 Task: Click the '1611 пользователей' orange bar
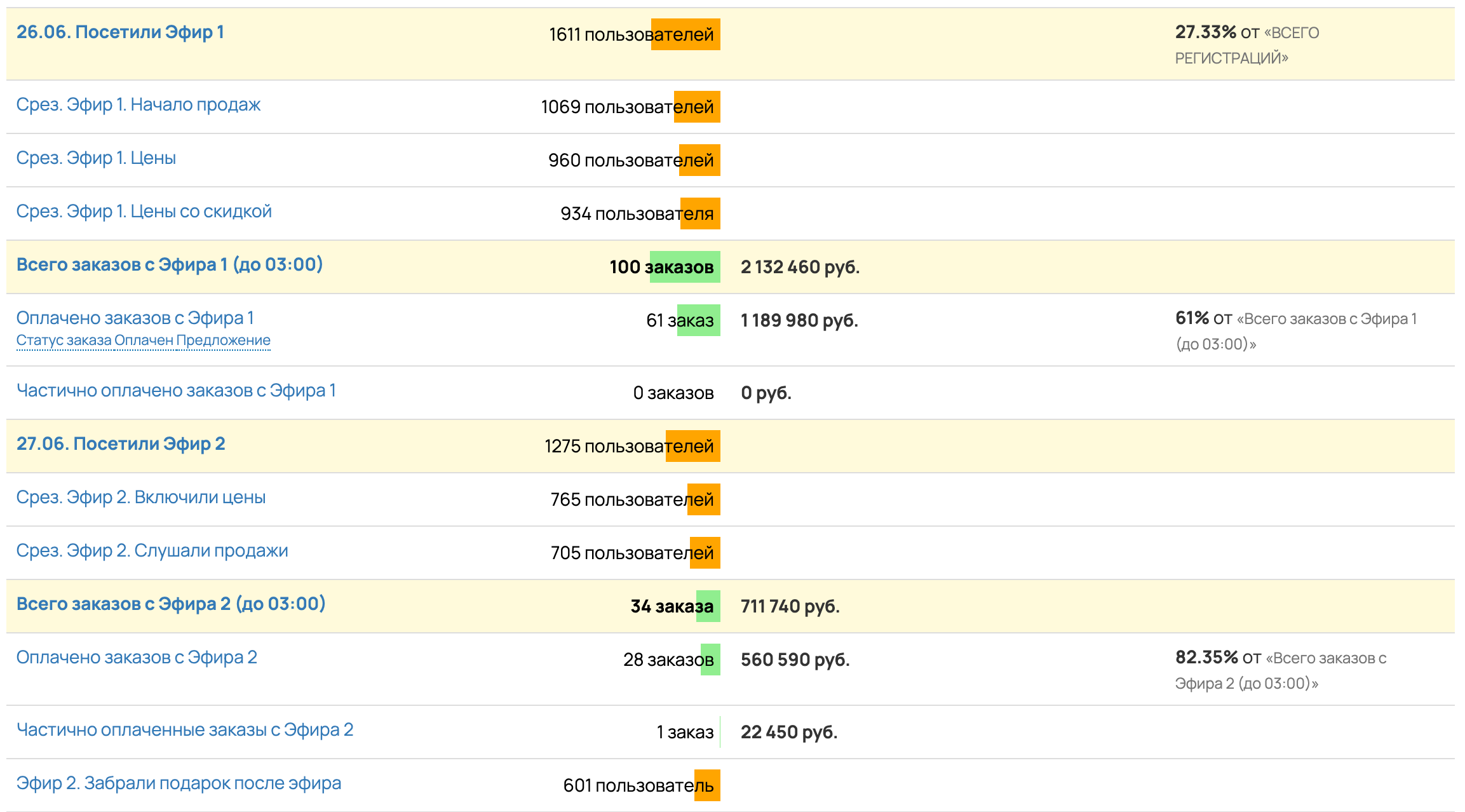pyautogui.click(x=685, y=34)
